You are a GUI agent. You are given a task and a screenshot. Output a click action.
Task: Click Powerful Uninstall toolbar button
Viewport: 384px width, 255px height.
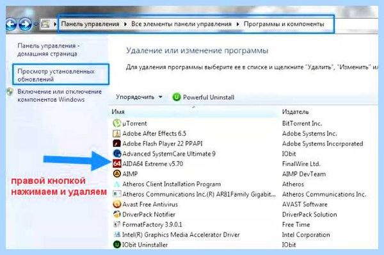coord(204,97)
